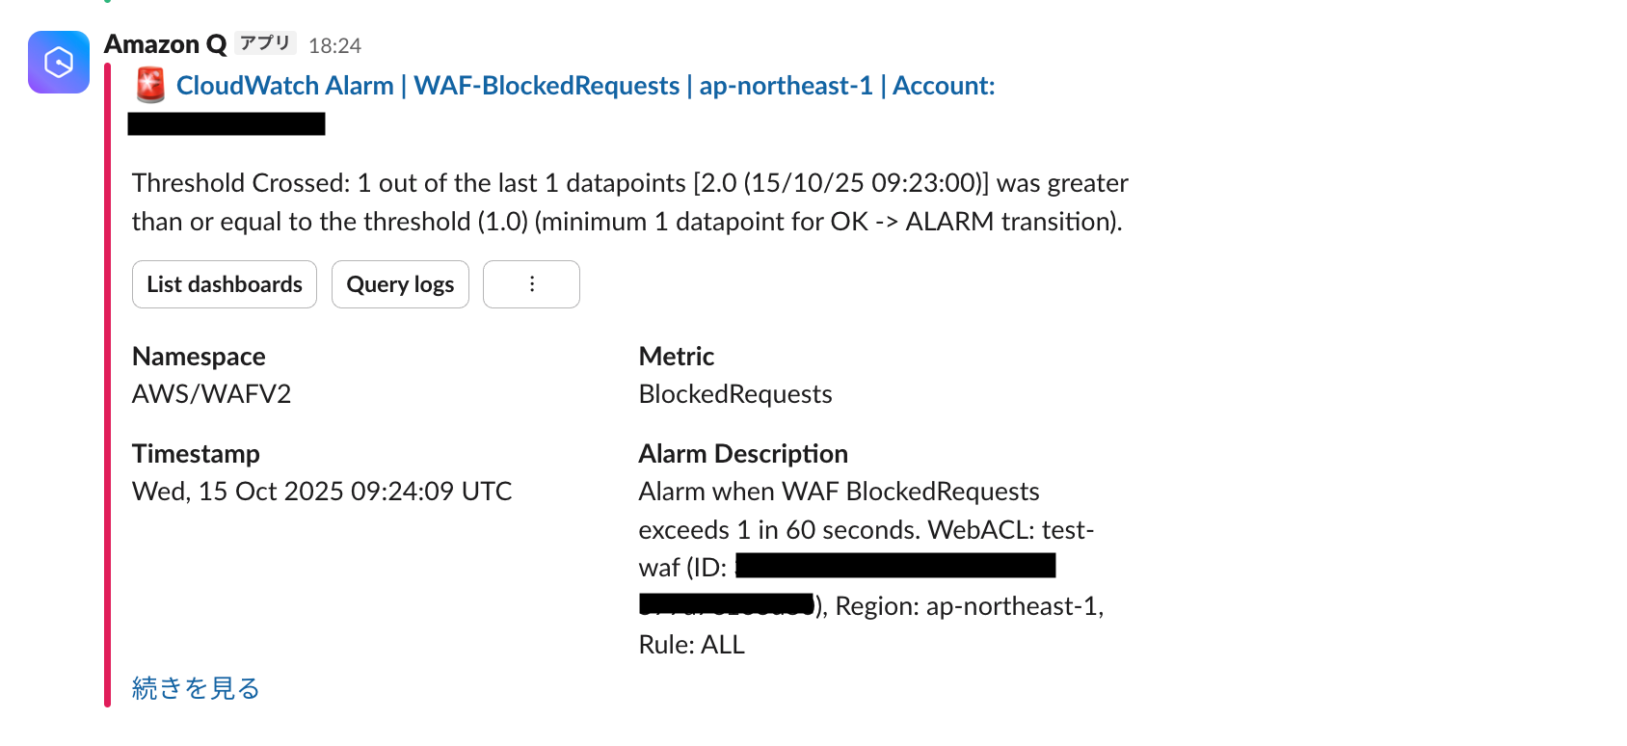Click the red siren emoji icon

[150, 85]
